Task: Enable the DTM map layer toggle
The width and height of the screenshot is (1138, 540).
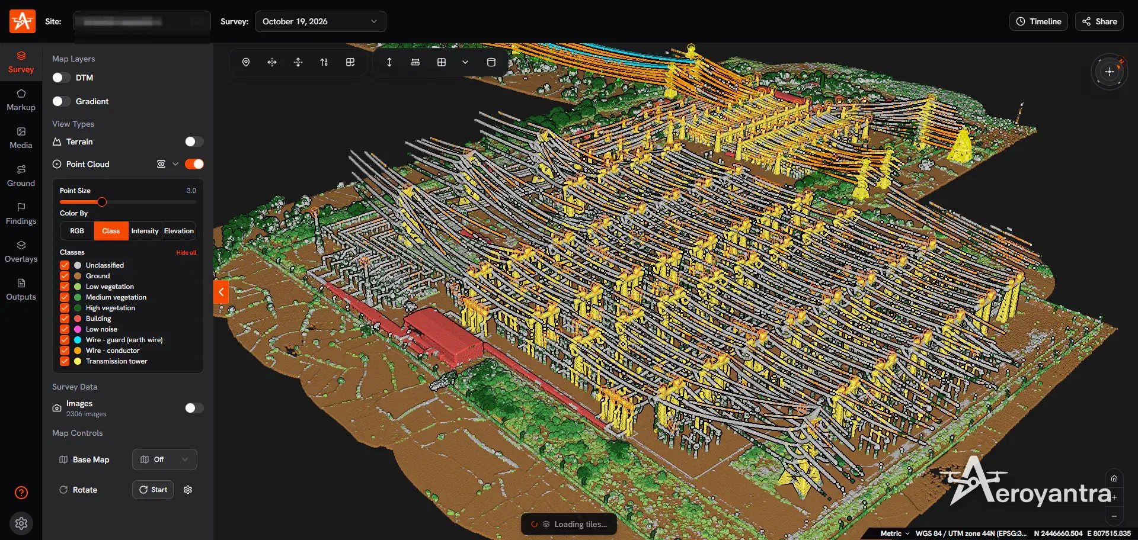Action: (x=62, y=78)
